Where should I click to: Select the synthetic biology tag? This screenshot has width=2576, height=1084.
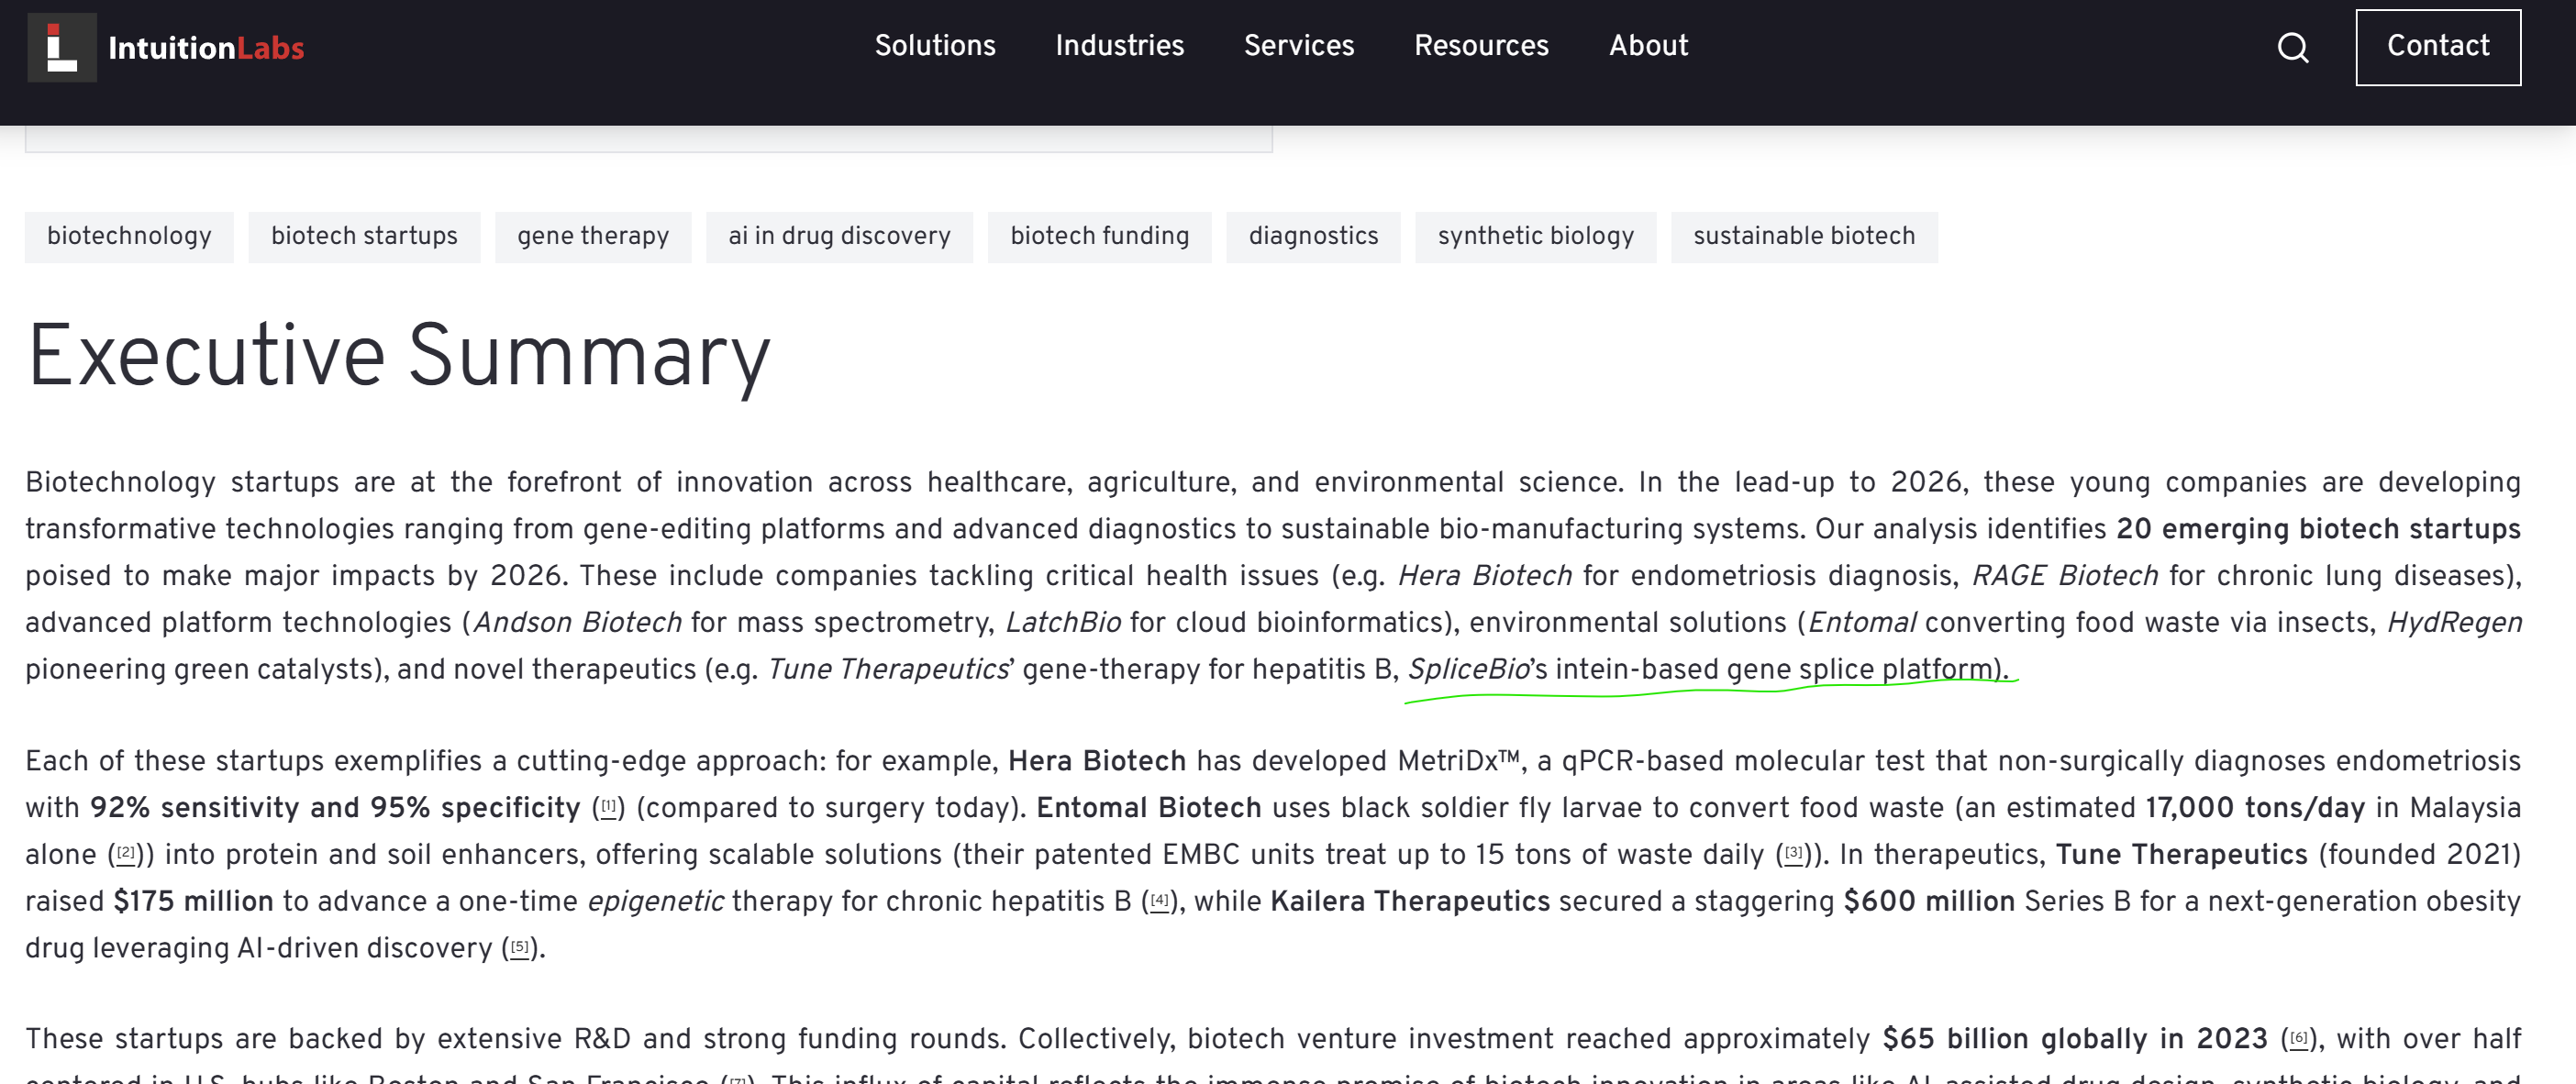coord(1535,237)
